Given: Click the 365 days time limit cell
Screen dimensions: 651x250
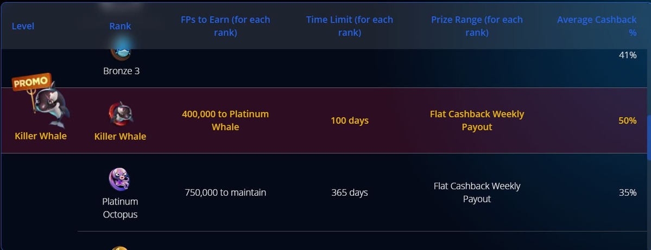Looking at the screenshot, I should tap(349, 193).
